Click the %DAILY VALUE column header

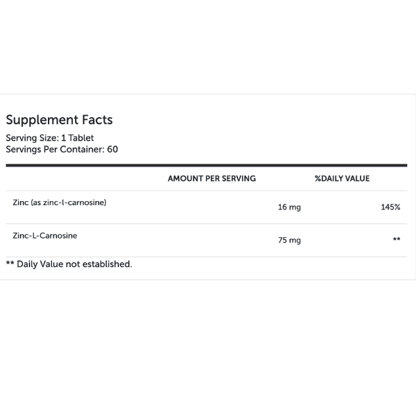342,179
